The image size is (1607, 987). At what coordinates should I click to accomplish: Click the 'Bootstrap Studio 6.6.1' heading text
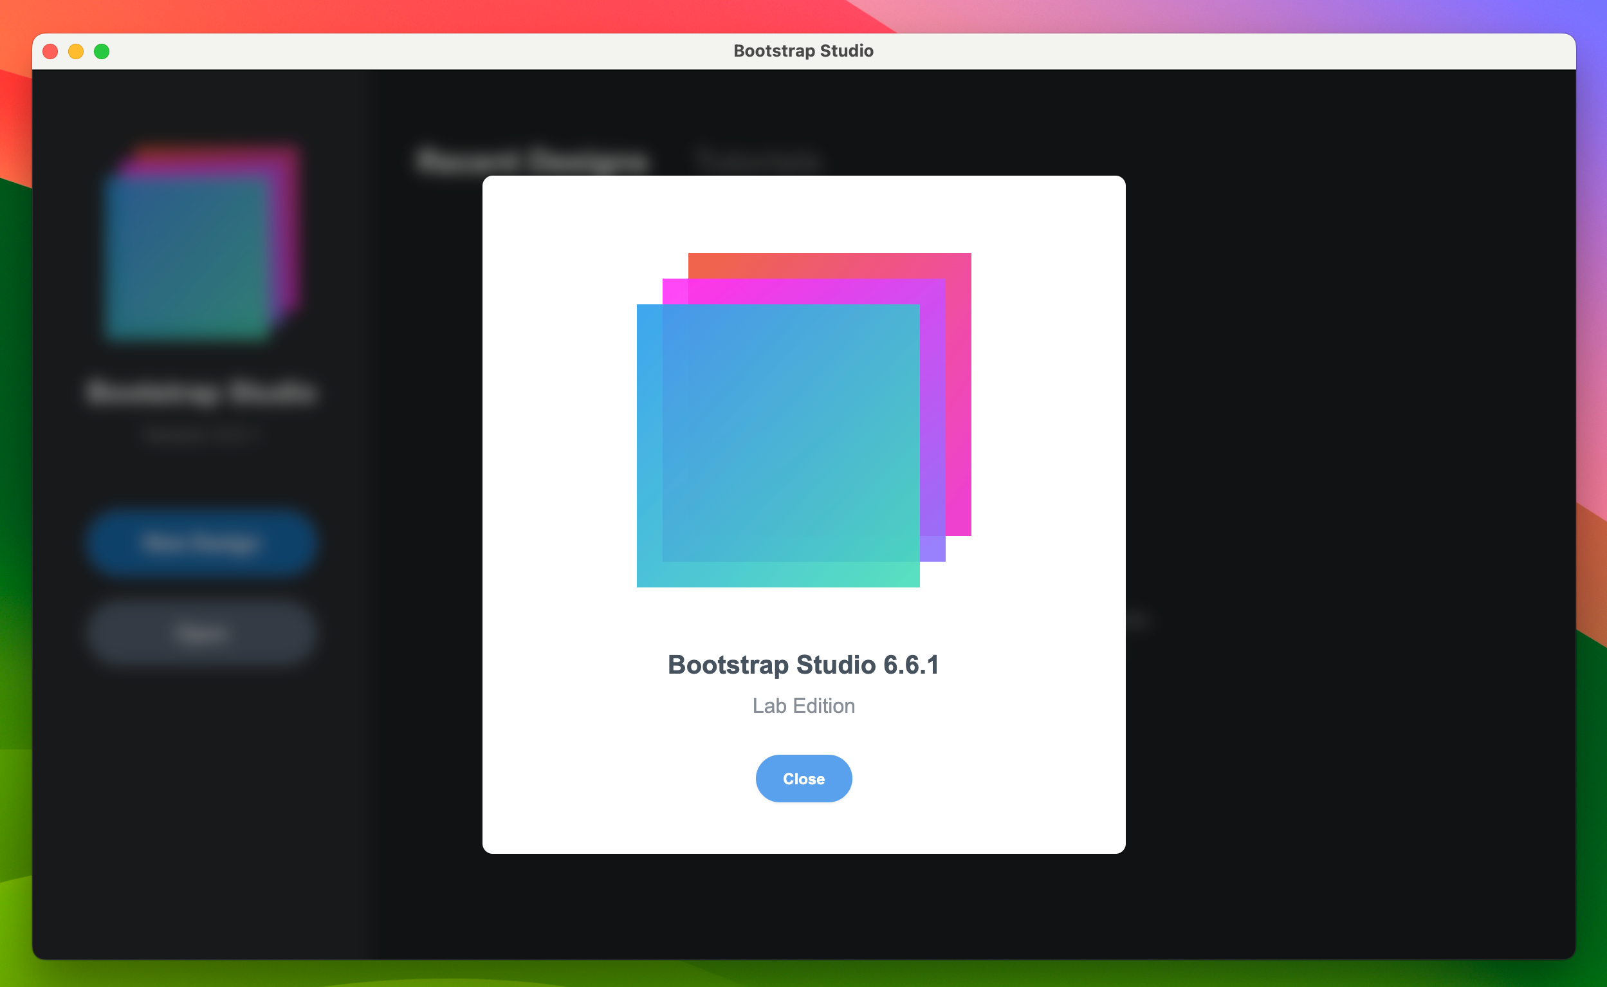click(x=803, y=665)
